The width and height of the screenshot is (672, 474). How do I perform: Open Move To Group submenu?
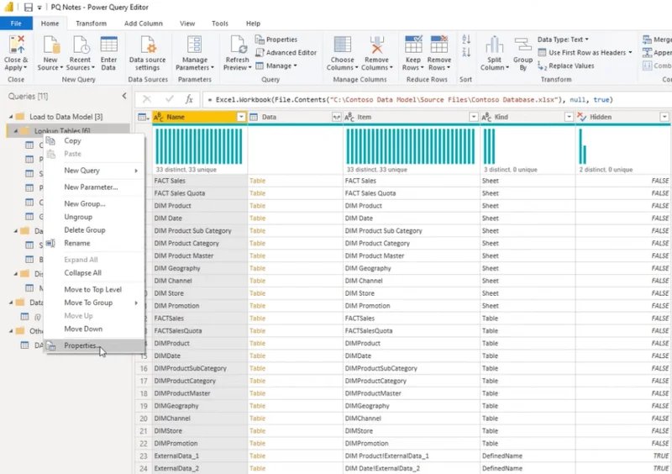[94, 303]
